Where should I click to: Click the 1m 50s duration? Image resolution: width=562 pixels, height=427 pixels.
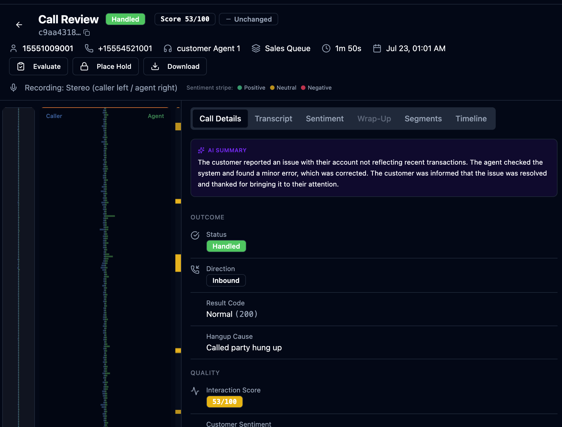348,48
